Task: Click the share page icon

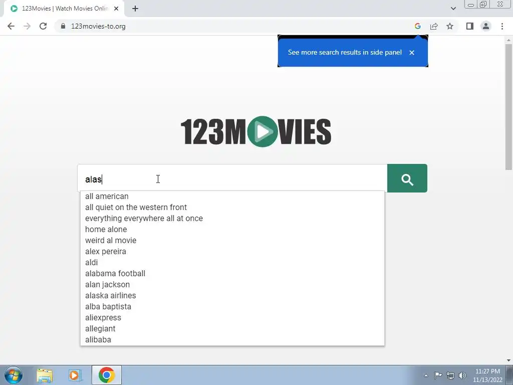Action: [x=434, y=26]
